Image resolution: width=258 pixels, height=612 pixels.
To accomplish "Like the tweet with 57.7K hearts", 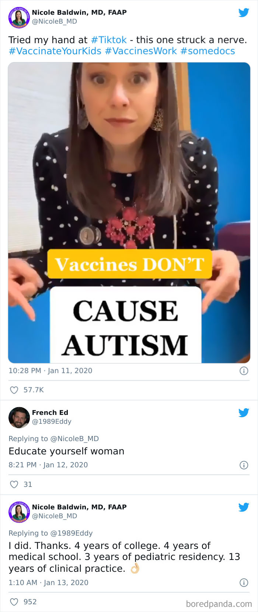I will point(14,390).
